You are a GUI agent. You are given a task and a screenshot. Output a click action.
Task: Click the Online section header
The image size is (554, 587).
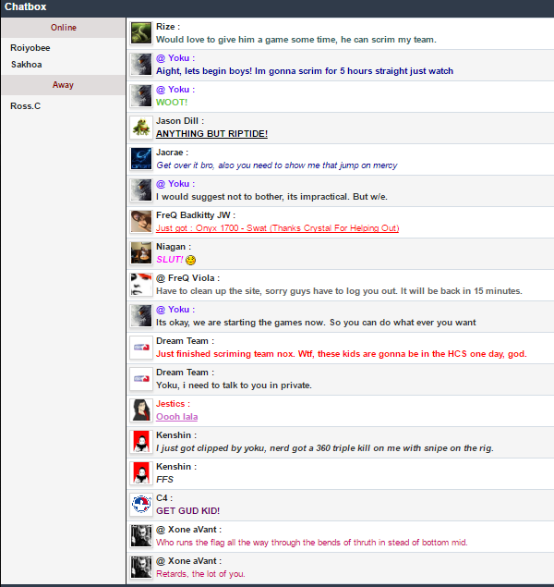pos(63,28)
